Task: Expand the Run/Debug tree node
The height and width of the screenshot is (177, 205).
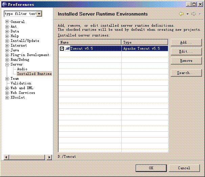Action: click(7, 60)
